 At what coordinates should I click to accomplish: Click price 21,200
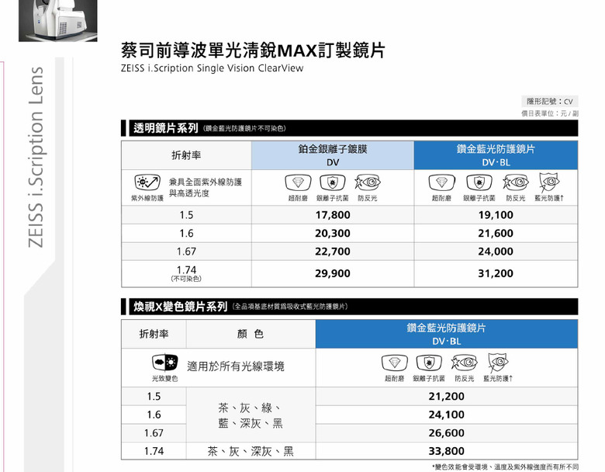click(447, 396)
